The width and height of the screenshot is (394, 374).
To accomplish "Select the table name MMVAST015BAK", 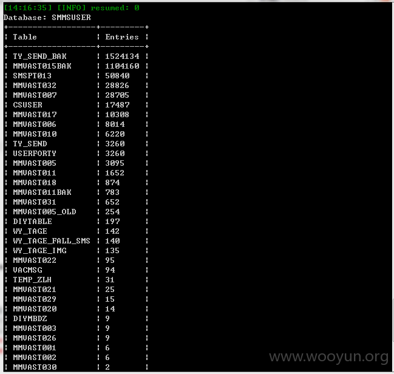I will pyautogui.click(x=42, y=66).
